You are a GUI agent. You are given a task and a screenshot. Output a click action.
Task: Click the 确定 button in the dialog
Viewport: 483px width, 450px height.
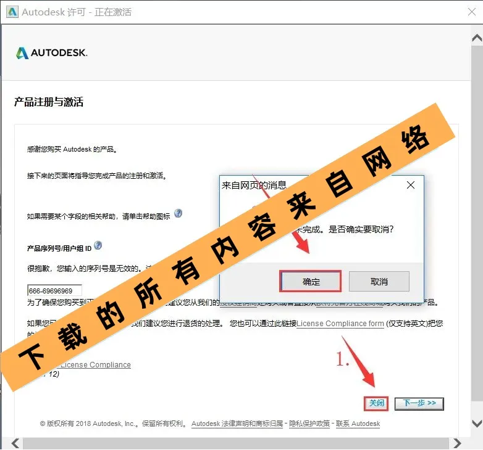click(311, 281)
